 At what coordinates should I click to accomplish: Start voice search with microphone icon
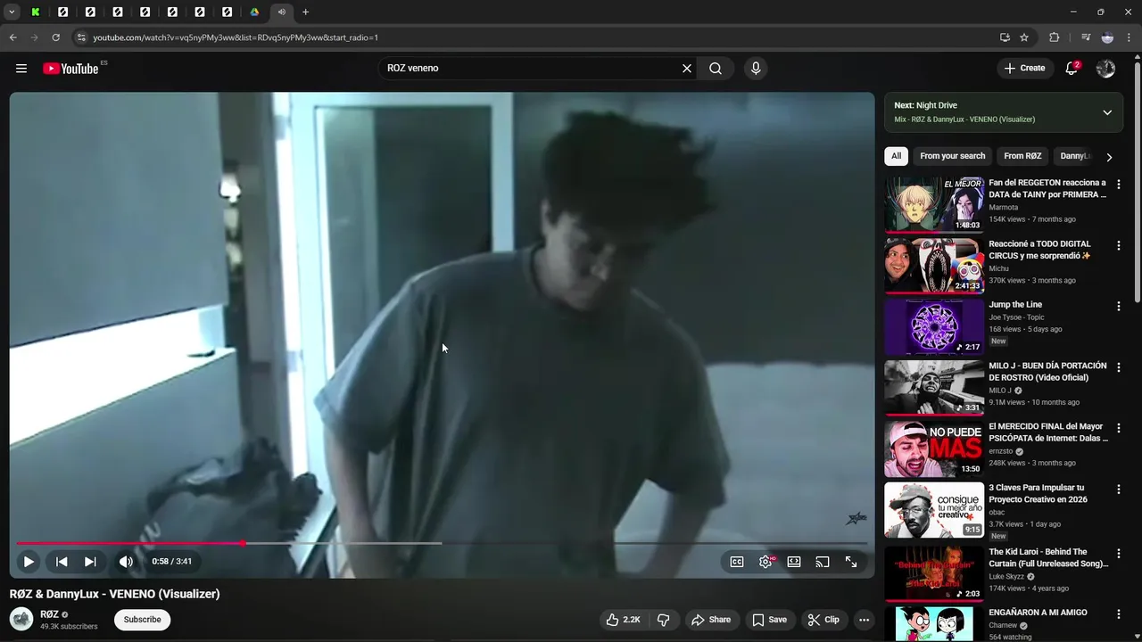(x=756, y=69)
